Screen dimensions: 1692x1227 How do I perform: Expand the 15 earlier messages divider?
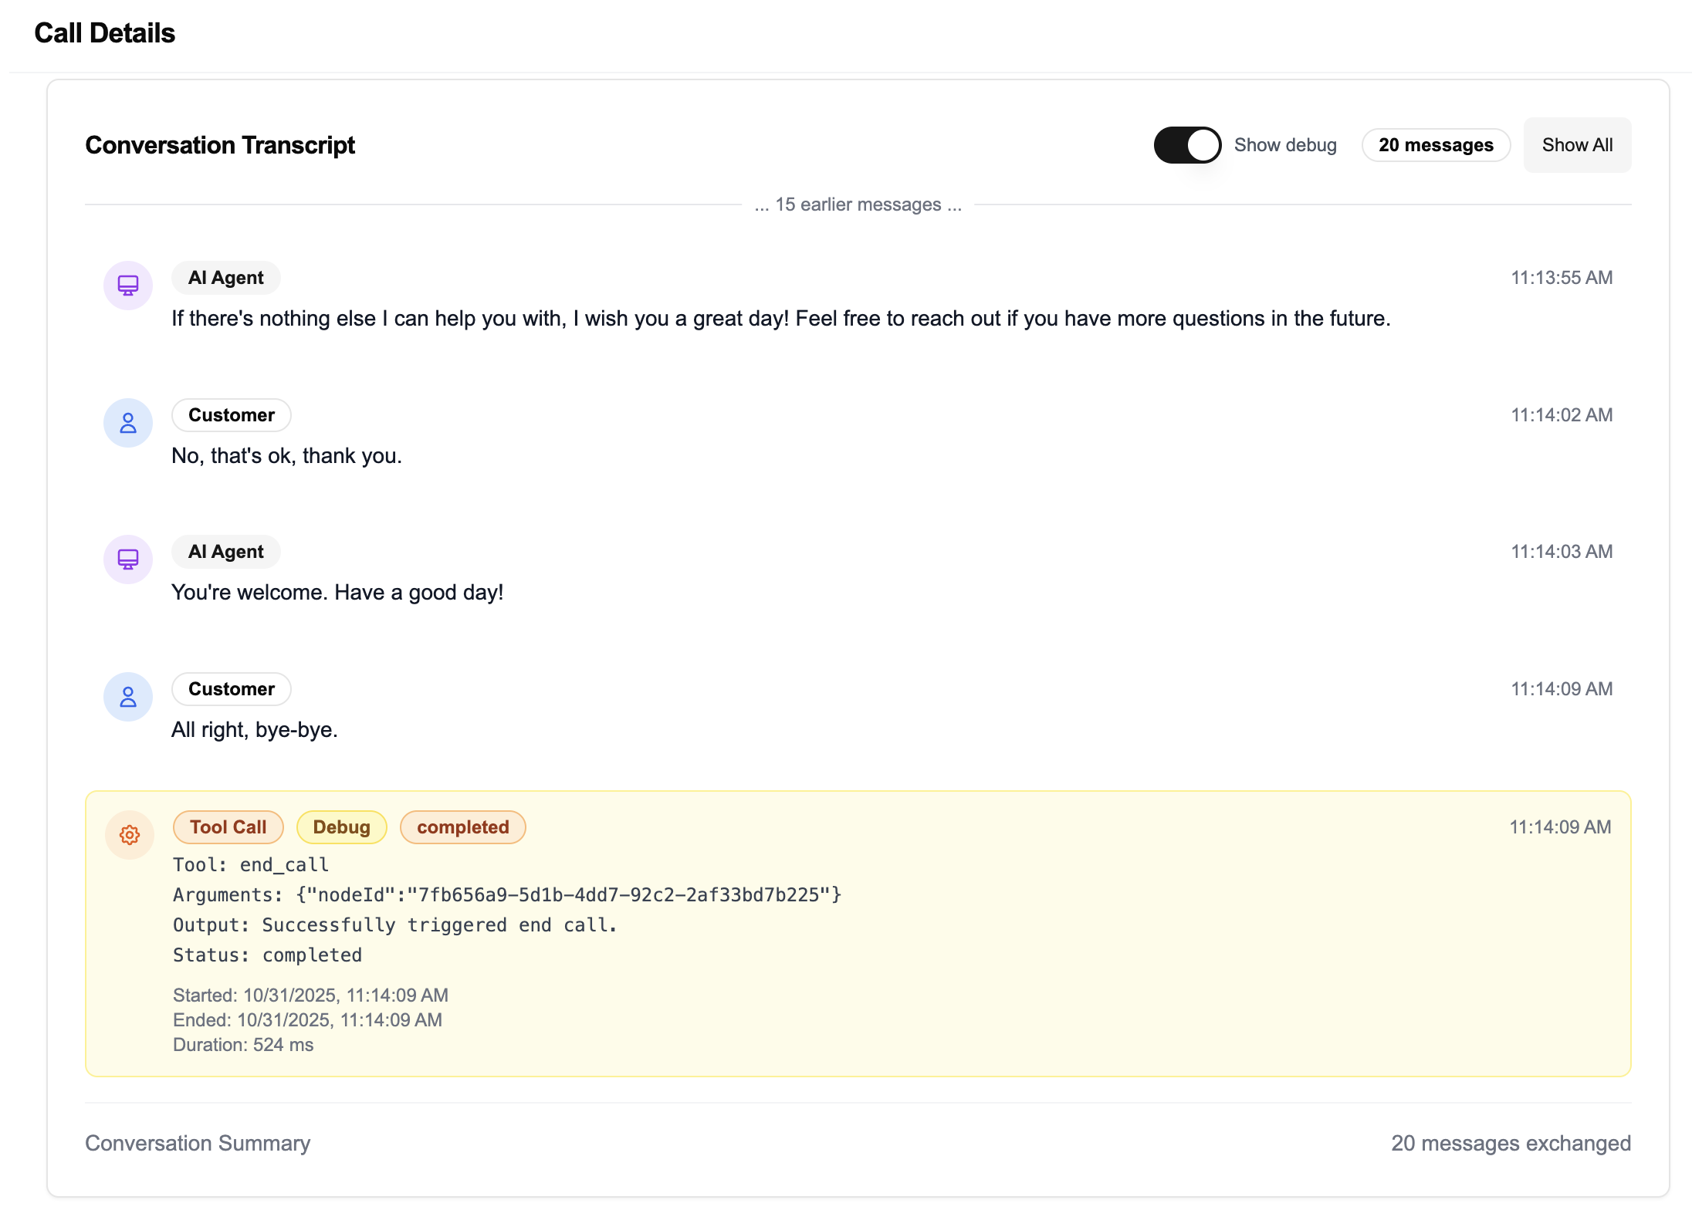pyautogui.click(x=858, y=204)
